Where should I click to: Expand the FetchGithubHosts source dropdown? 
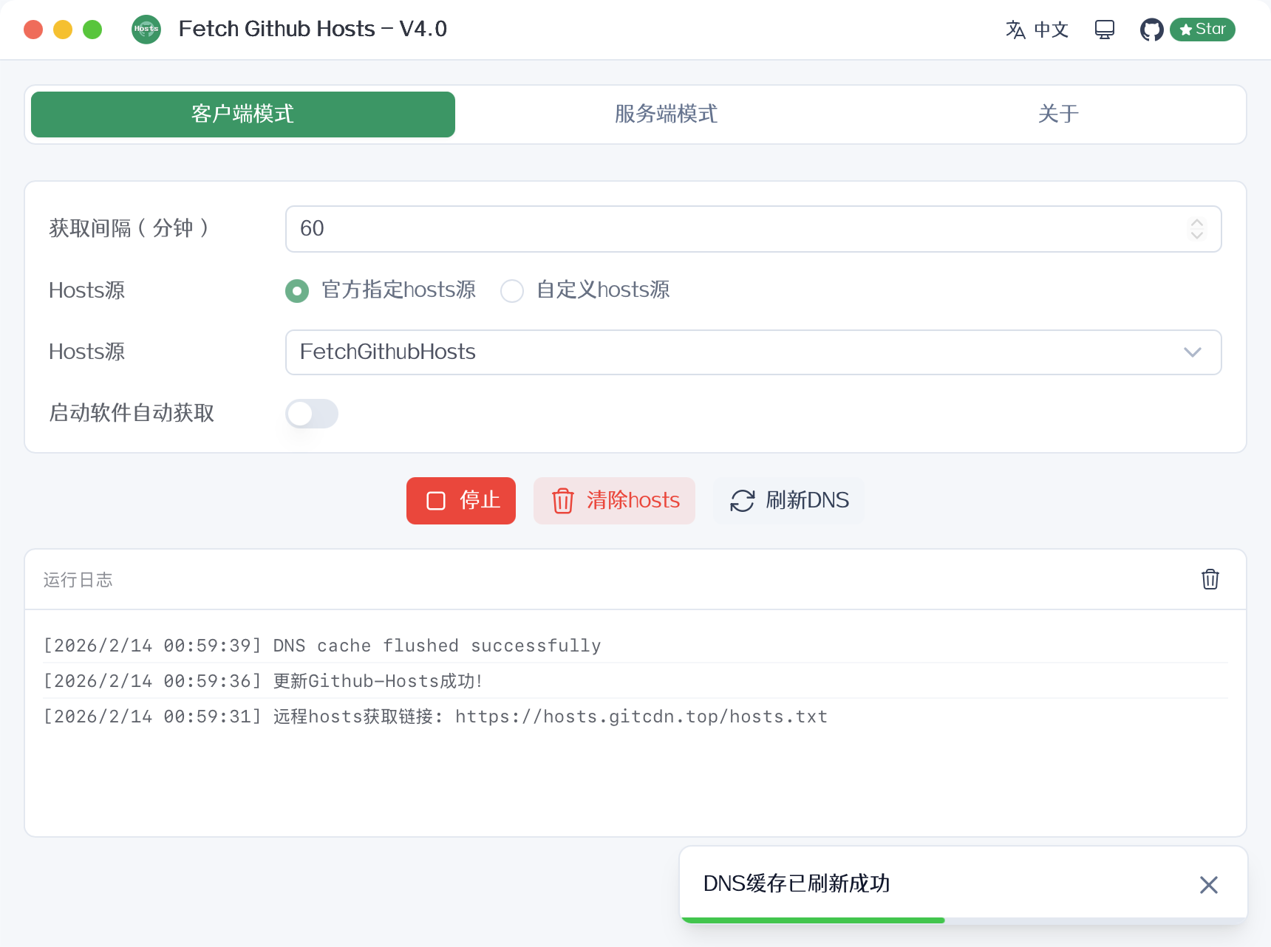click(x=753, y=352)
